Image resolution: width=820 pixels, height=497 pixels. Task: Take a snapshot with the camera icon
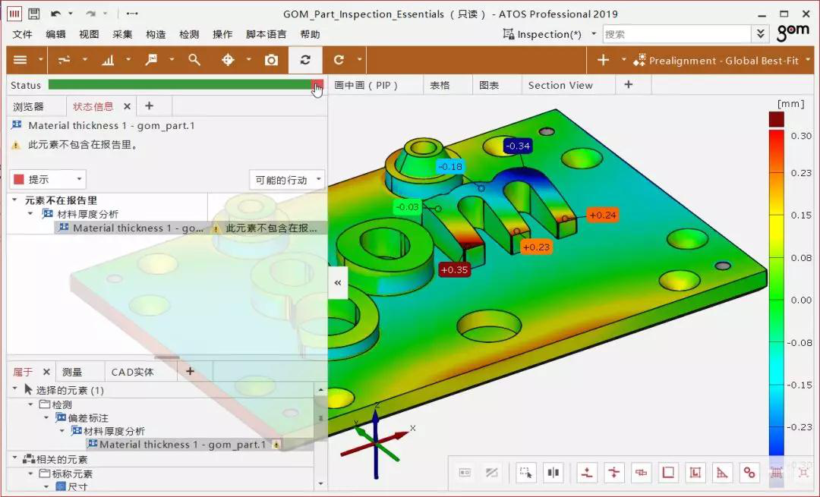pyautogui.click(x=271, y=60)
